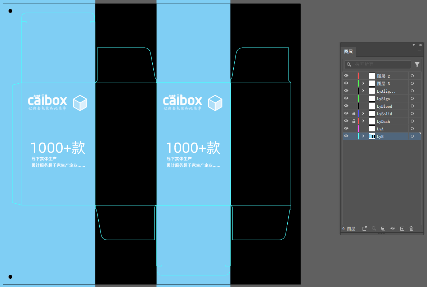The image size is (427, 287).
Task: Switch to the 图层 tab
Action: (348, 52)
